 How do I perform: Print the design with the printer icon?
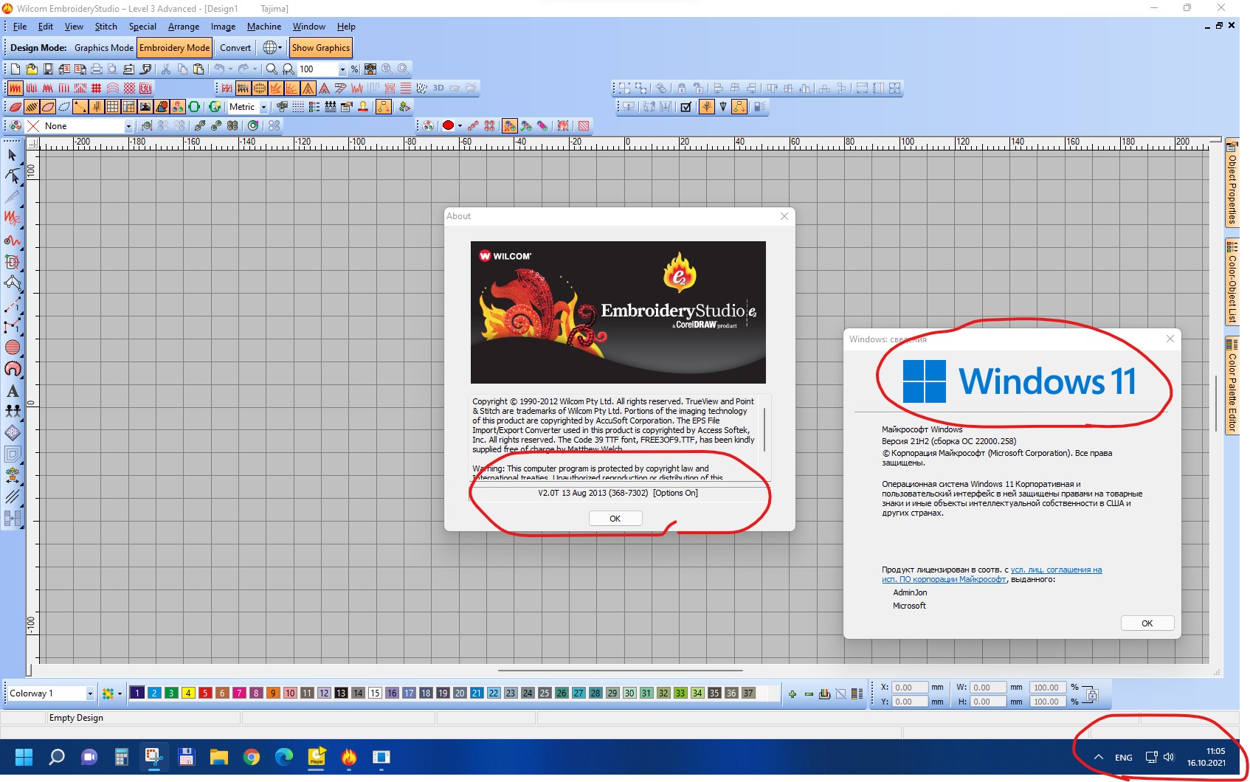[x=97, y=69]
